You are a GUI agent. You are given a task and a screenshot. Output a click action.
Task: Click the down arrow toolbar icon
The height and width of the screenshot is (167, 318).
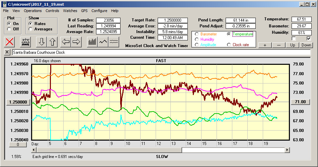click(x=42, y=42)
